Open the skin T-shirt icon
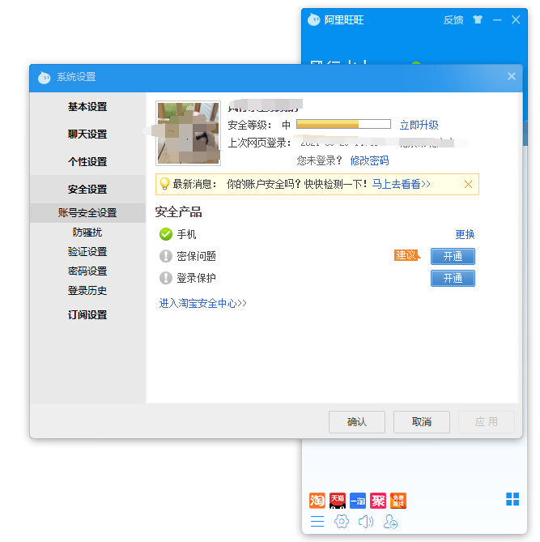 478,19
